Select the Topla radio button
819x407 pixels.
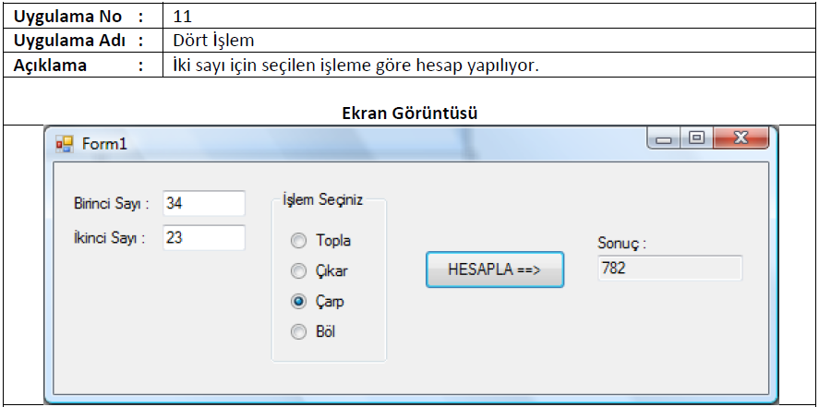pos(298,241)
